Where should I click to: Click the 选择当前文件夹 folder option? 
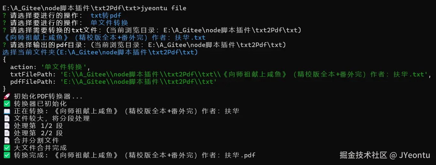[x=100, y=52]
